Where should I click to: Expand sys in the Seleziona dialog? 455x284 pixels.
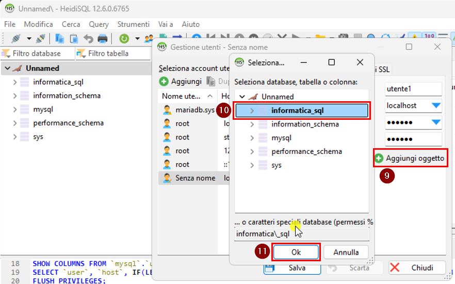252,165
